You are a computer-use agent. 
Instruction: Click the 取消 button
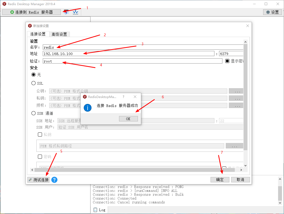pyautogui.click(x=240, y=180)
